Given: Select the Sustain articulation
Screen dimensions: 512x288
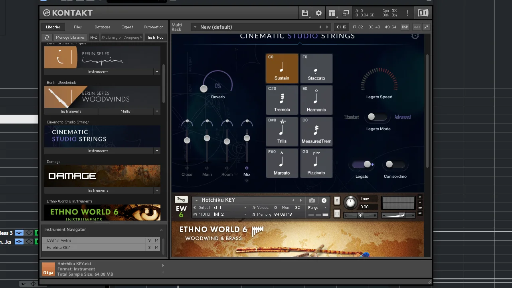Looking at the screenshot, I should point(282,69).
